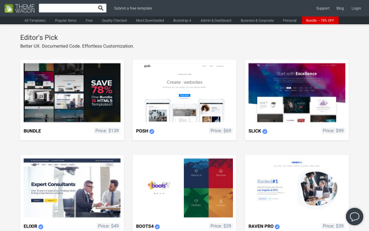Go to the Blog page
The image size is (369, 231).
pos(340,8)
